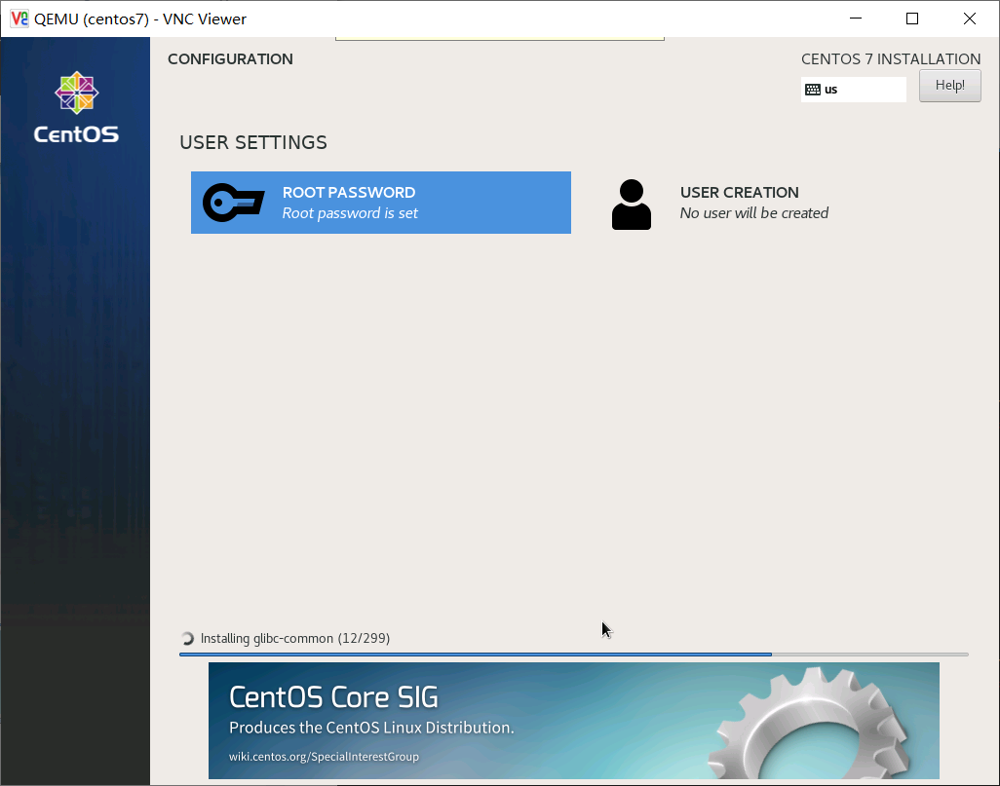Click 'No user will be created' text

pyautogui.click(x=753, y=213)
